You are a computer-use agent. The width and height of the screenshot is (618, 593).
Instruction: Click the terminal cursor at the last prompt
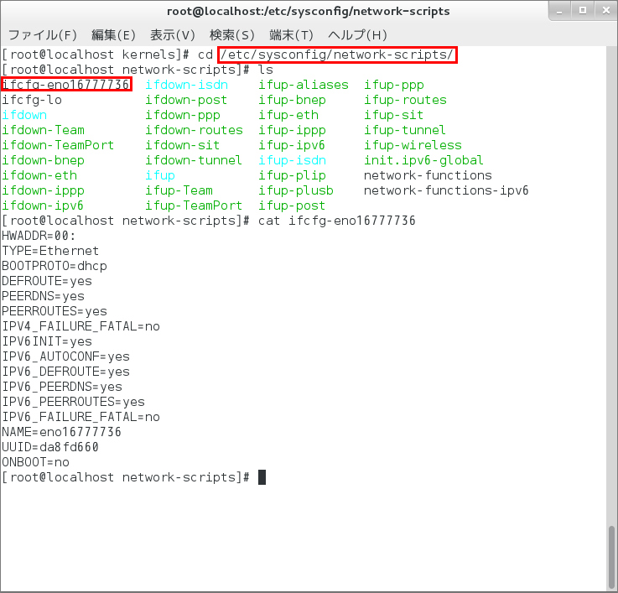pyautogui.click(x=262, y=477)
